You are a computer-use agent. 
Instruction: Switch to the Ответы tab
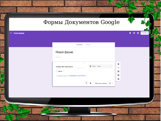point(88,45)
